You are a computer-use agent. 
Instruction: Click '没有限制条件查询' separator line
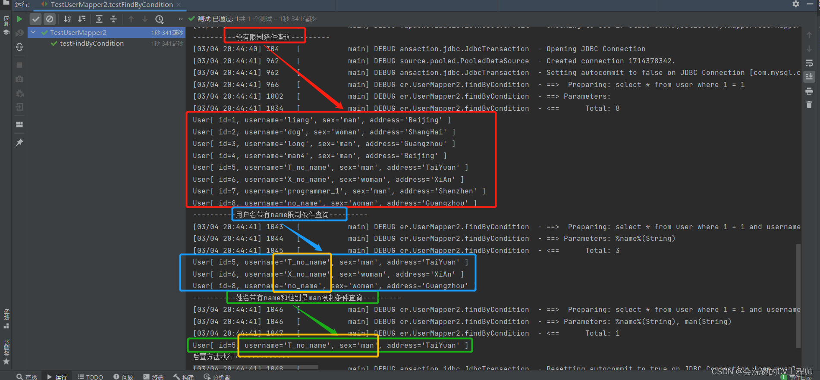click(261, 37)
